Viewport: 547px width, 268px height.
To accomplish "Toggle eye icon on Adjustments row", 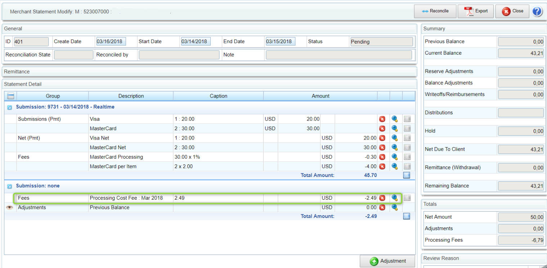I will coord(10,207).
